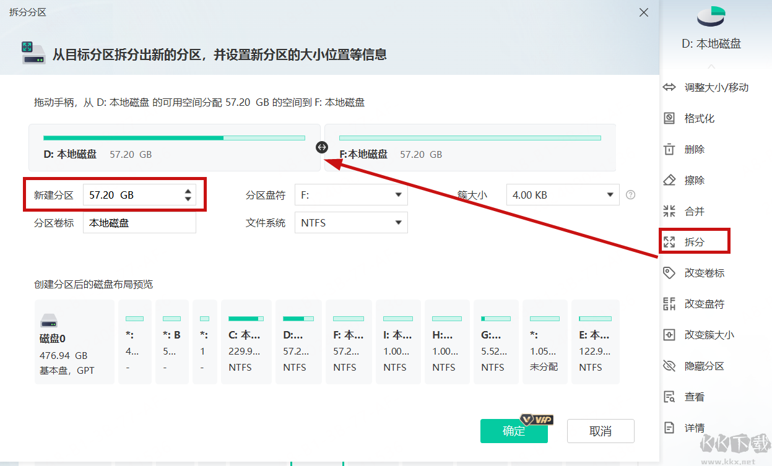
Task: Select 格式化 in the sidebar menu
Action: click(700, 118)
